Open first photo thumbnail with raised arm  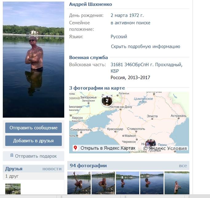pos(79,183)
